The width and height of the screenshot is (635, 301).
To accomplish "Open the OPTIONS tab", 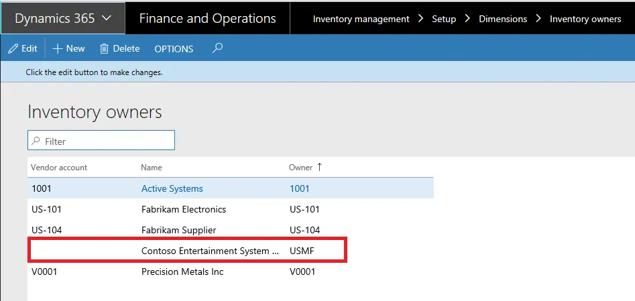I will tap(174, 49).
